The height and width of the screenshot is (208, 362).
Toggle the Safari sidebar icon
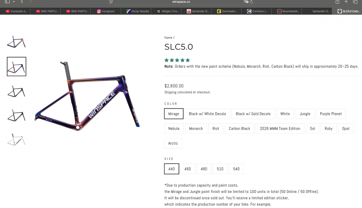pyautogui.click(x=7, y=2)
